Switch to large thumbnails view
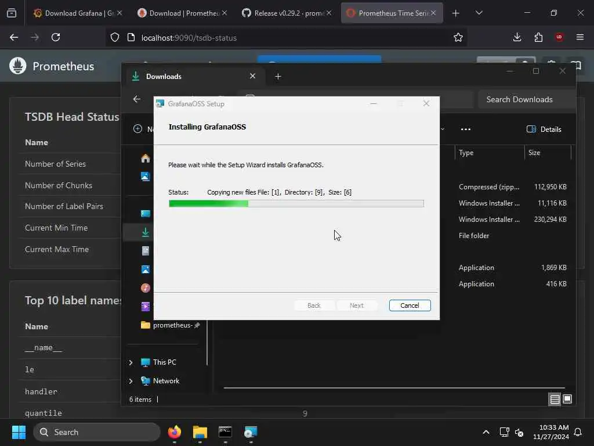594x446 pixels. point(567,399)
